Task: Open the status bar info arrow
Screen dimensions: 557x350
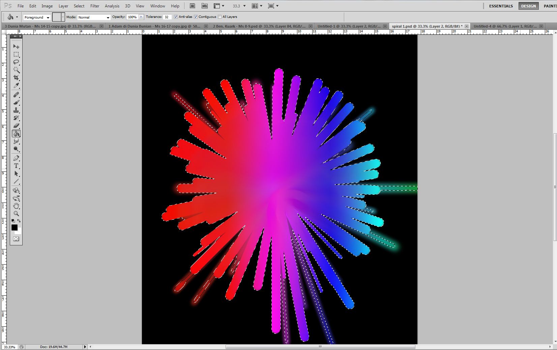Action: (x=85, y=347)
